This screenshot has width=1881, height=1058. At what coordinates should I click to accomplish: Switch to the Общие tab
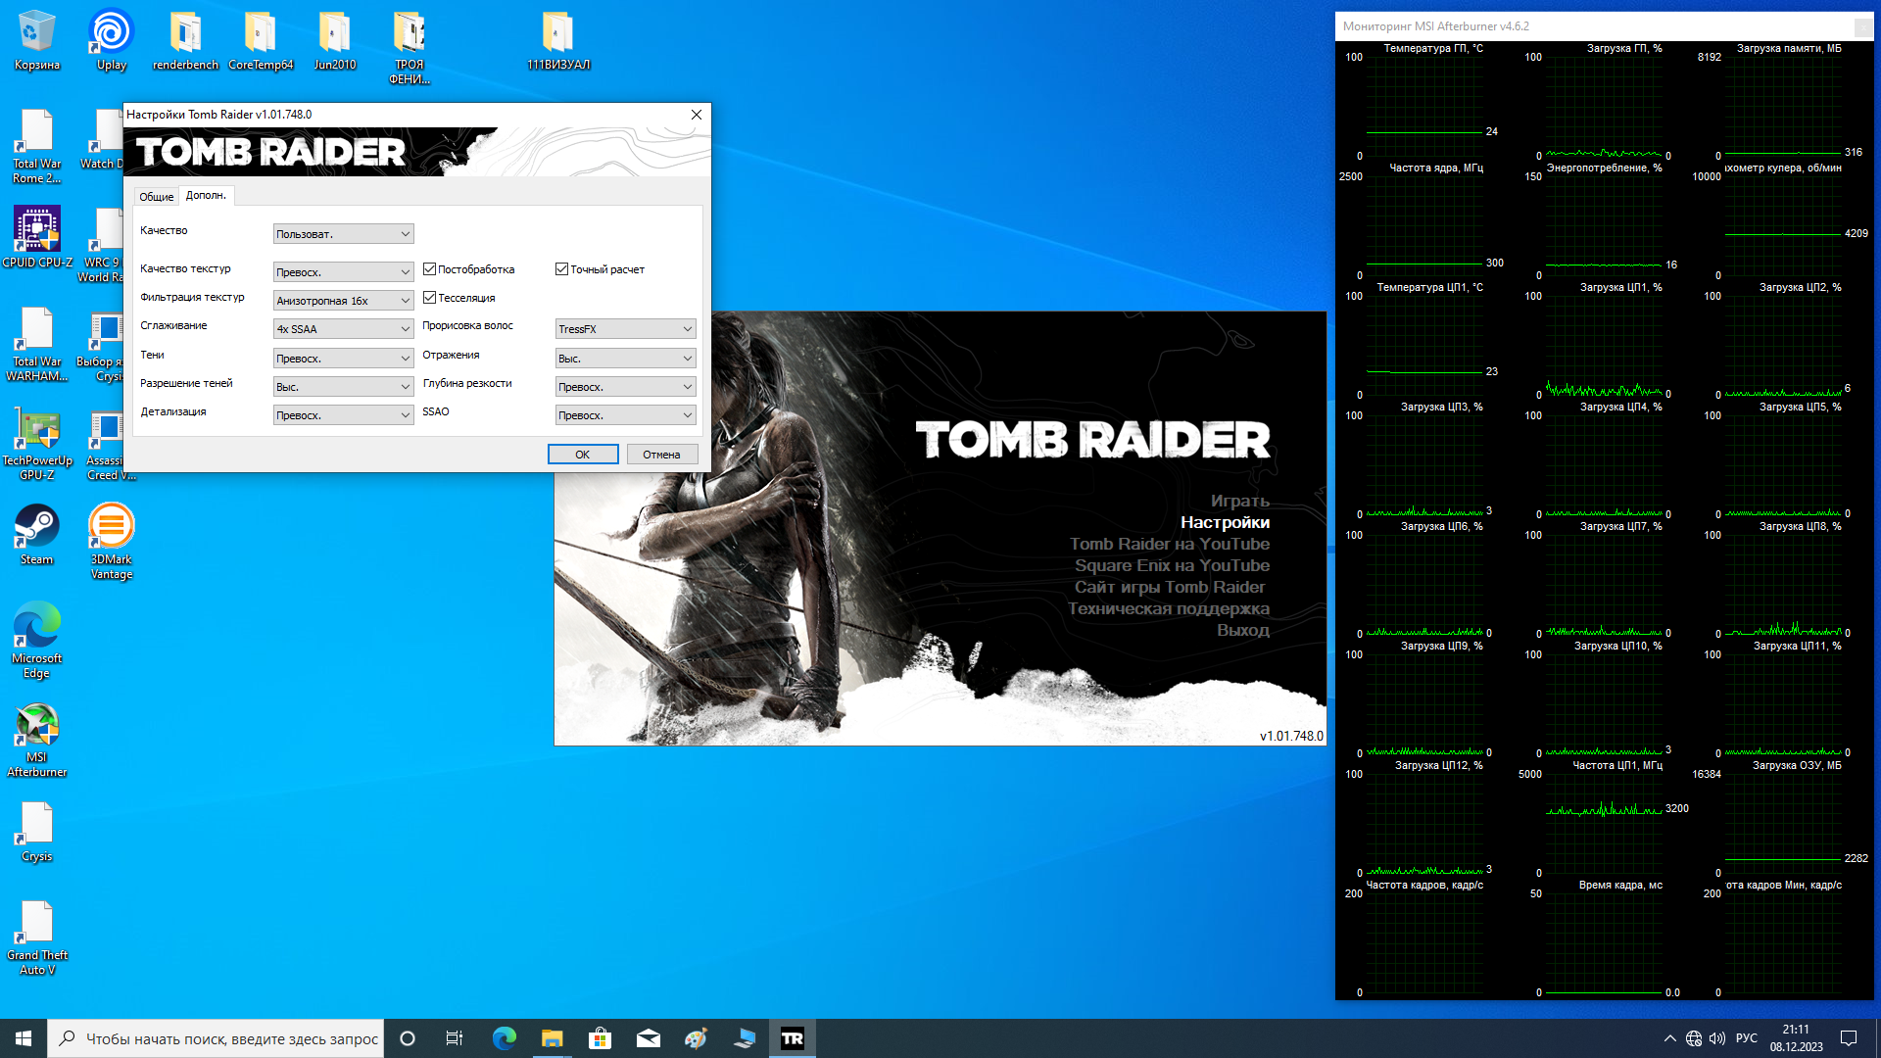[156, 197]
